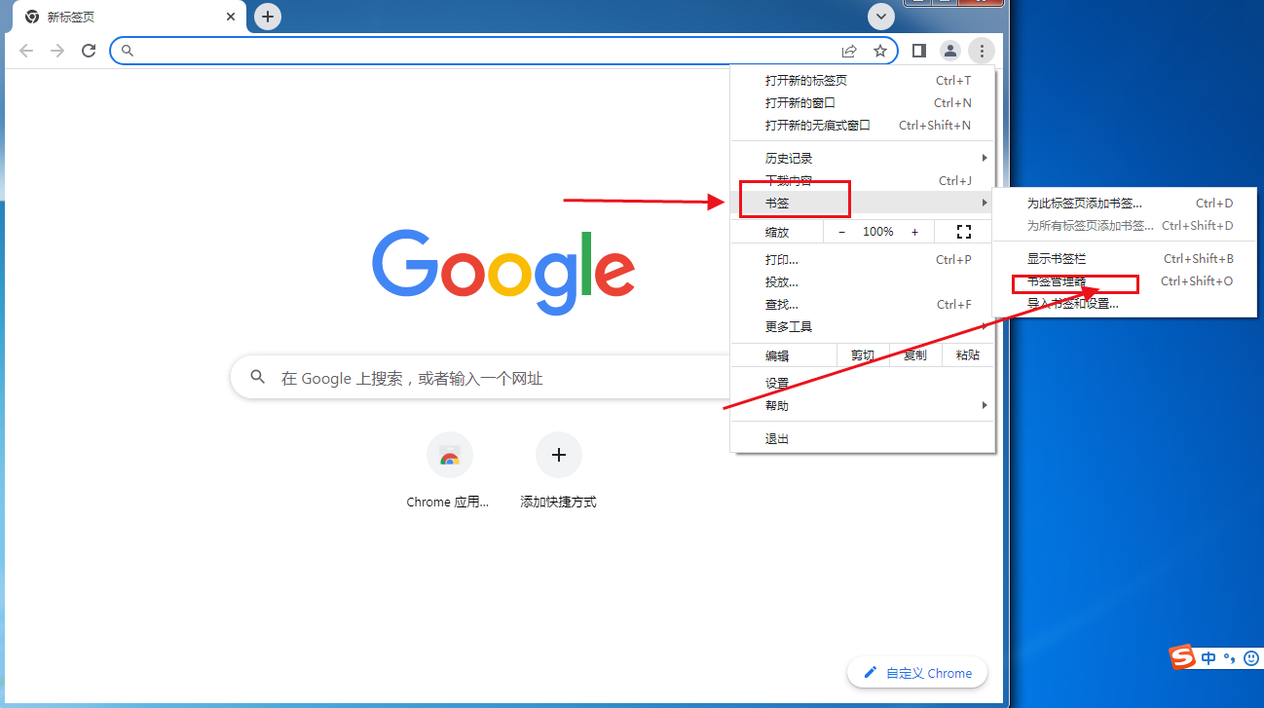This screenshot has width=1264, height=708.
Task: Close the 新标签页 tab
Action: pos(231,17)
